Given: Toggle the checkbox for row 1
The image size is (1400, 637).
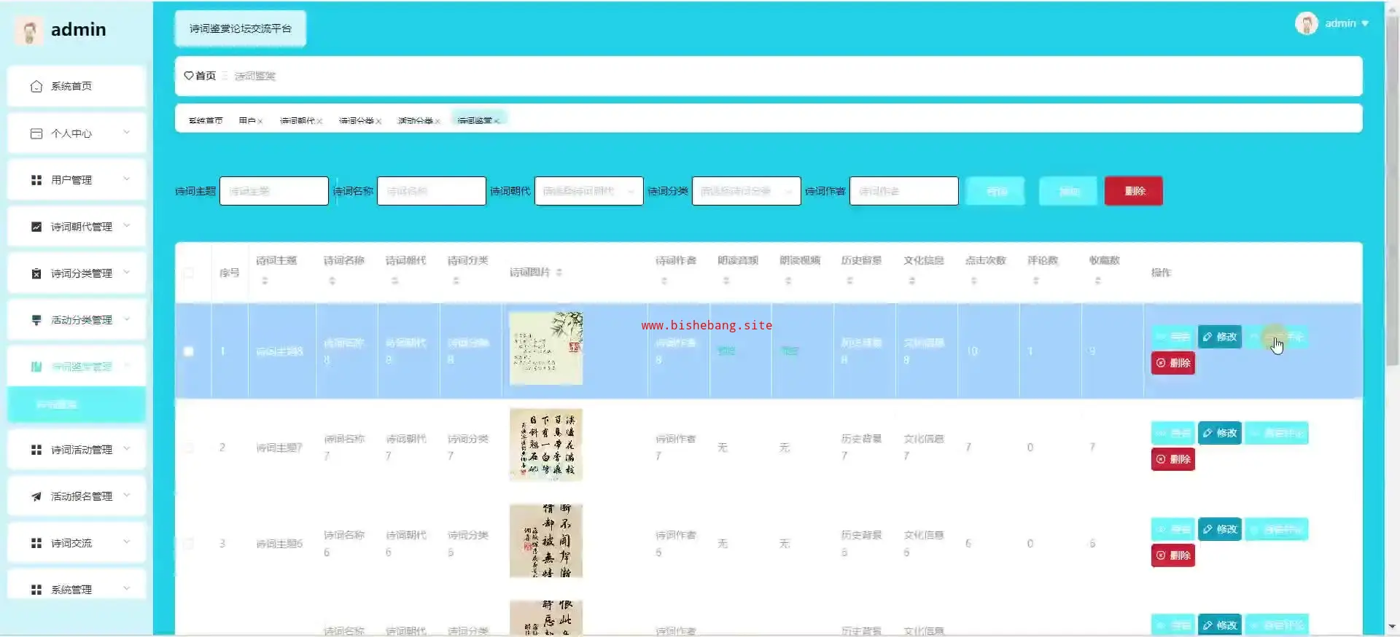Looking at the screenshot, I should (x=189, y=351).
